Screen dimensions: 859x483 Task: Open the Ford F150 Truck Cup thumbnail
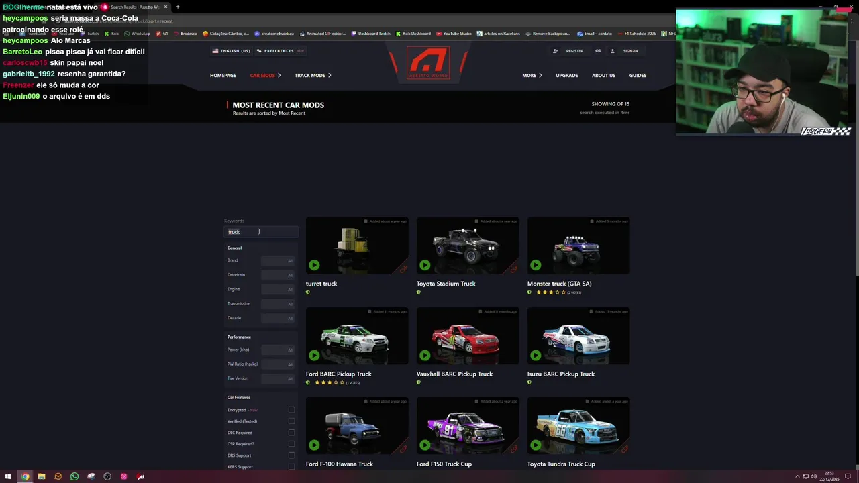(468, 426)
